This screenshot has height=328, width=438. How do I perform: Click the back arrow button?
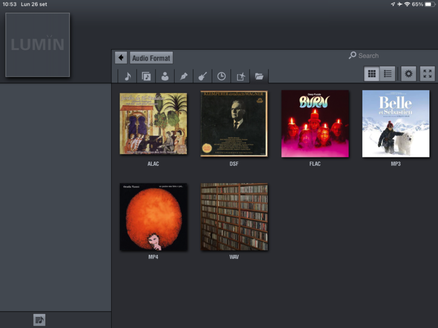click(x=121, y=58)
